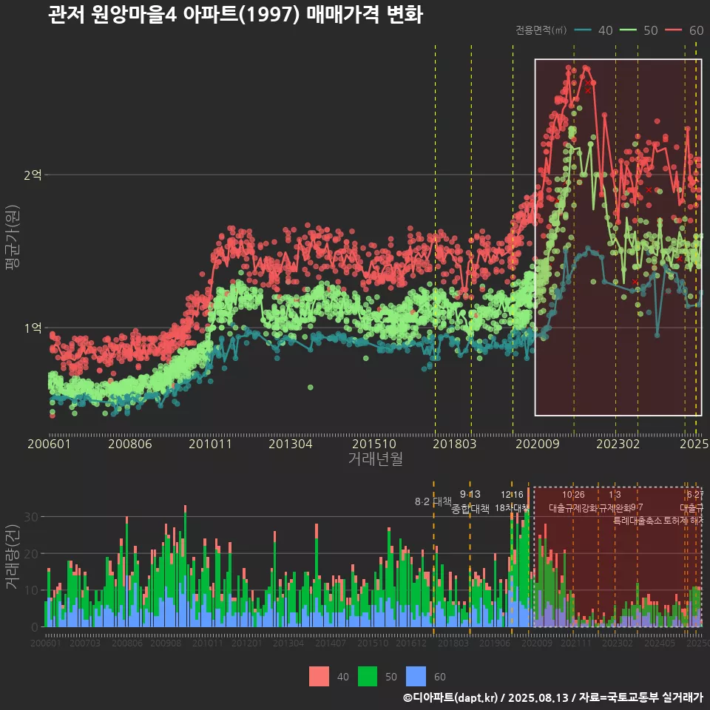Click '200908' on the volume chart x-axis
This screenshot has height=710, width=710.
point(166,643)
